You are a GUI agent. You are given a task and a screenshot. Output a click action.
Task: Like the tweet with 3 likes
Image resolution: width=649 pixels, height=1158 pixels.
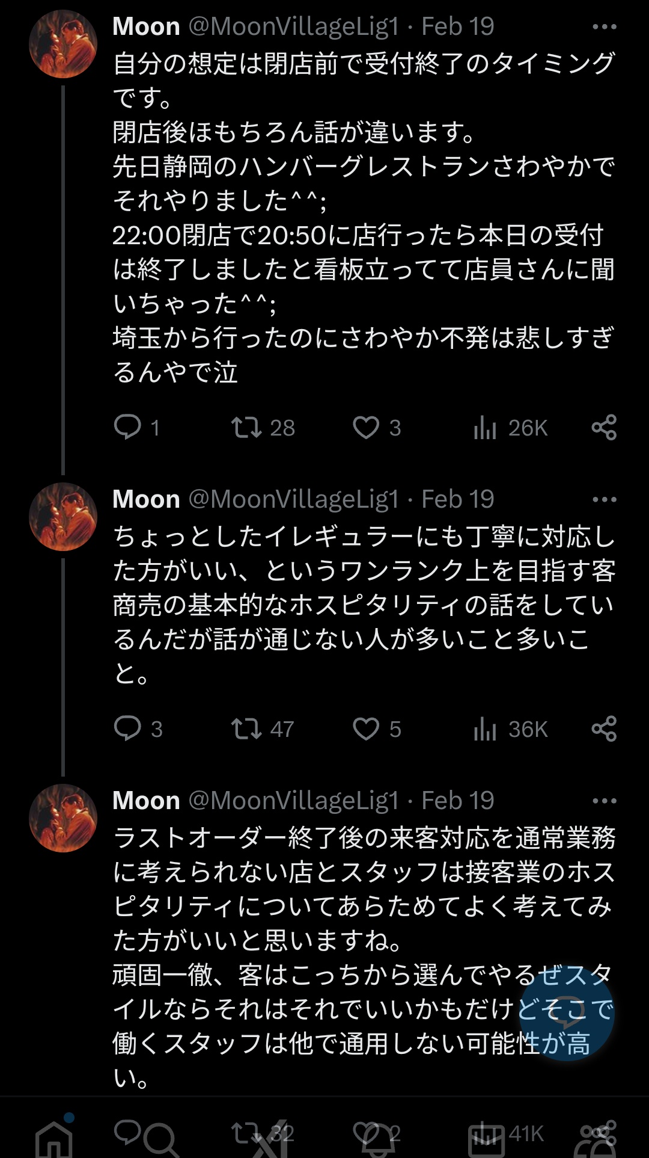[366, 427]
